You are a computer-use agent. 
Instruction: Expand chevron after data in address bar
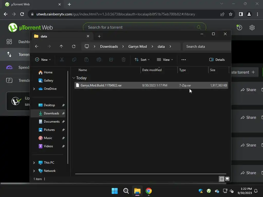[170, 46]
